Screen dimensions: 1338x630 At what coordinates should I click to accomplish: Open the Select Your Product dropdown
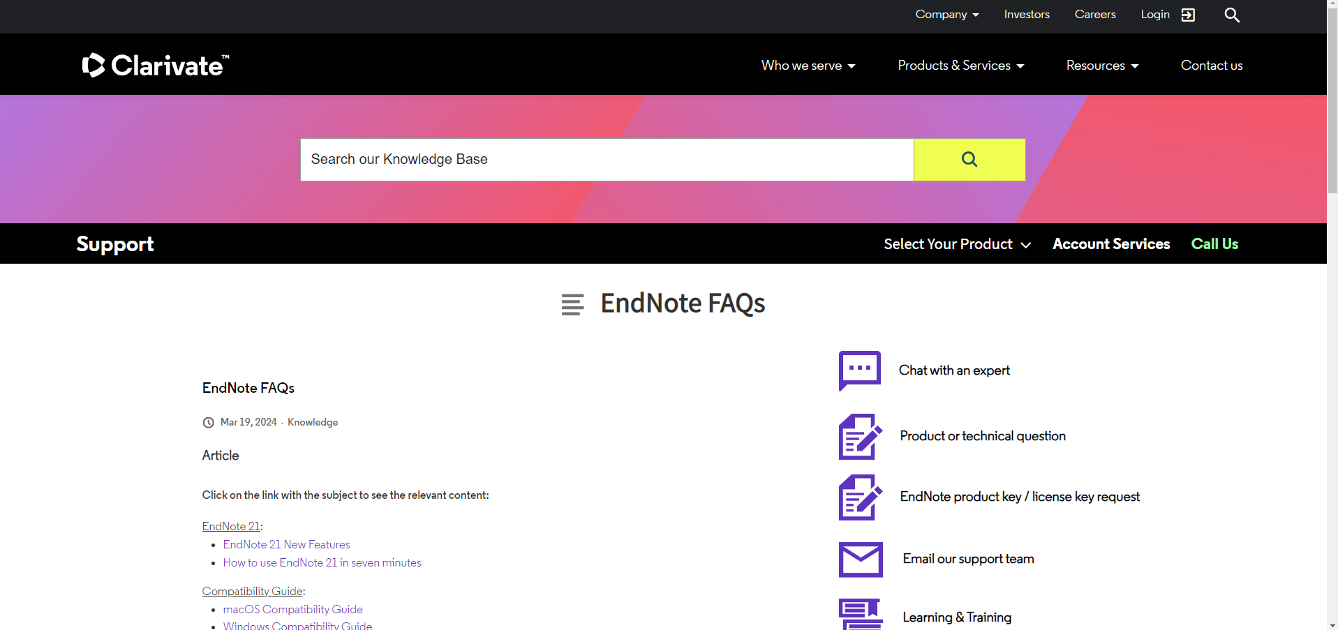pyautogui.click(x=958, y=244)
